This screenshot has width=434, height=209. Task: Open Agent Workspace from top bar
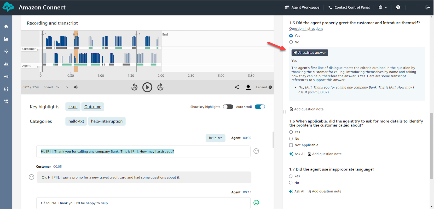[302, 7]
